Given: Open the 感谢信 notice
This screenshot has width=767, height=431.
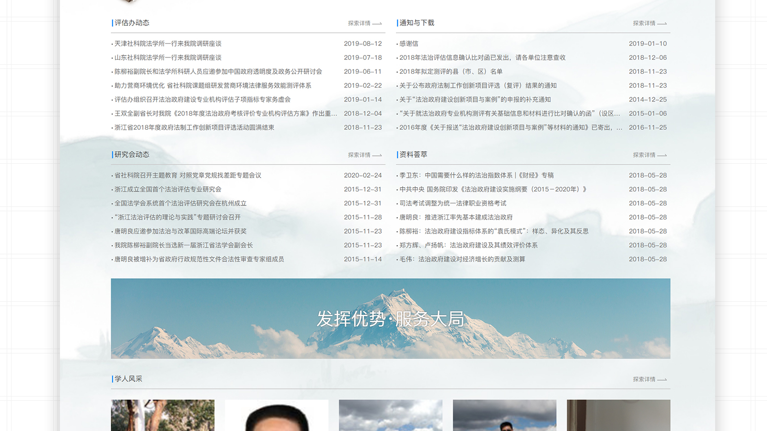Looking at the screenshot, I should point(409,44).
